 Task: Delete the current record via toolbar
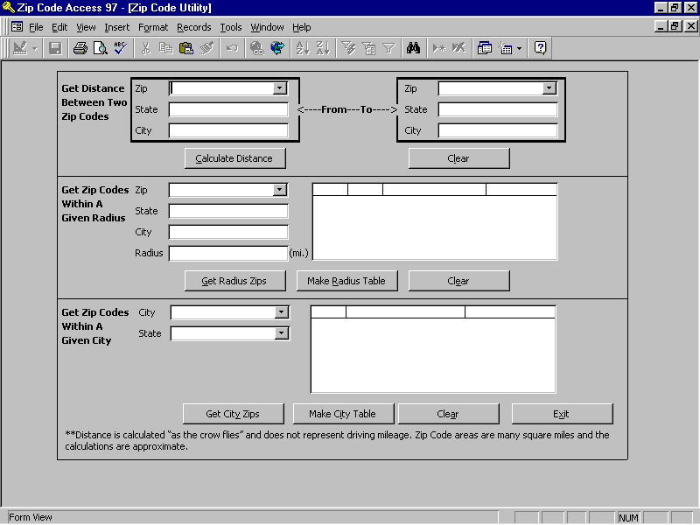458,48
